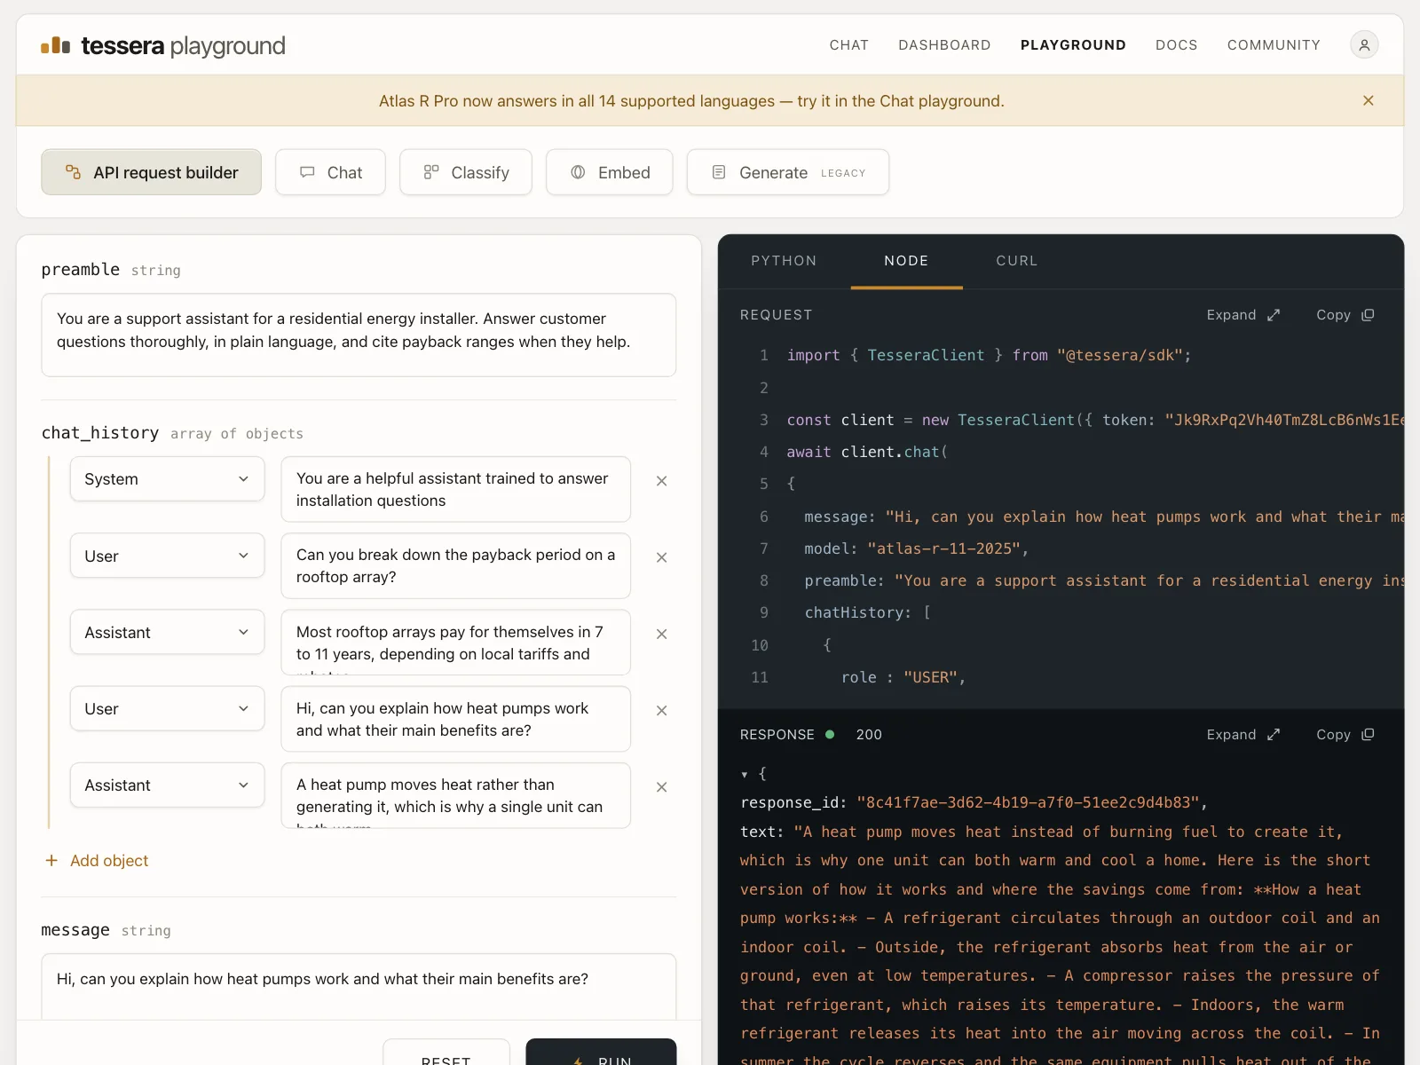Click the response_id value in the response
The image size is (1420, 1065).
(1028, 802)
